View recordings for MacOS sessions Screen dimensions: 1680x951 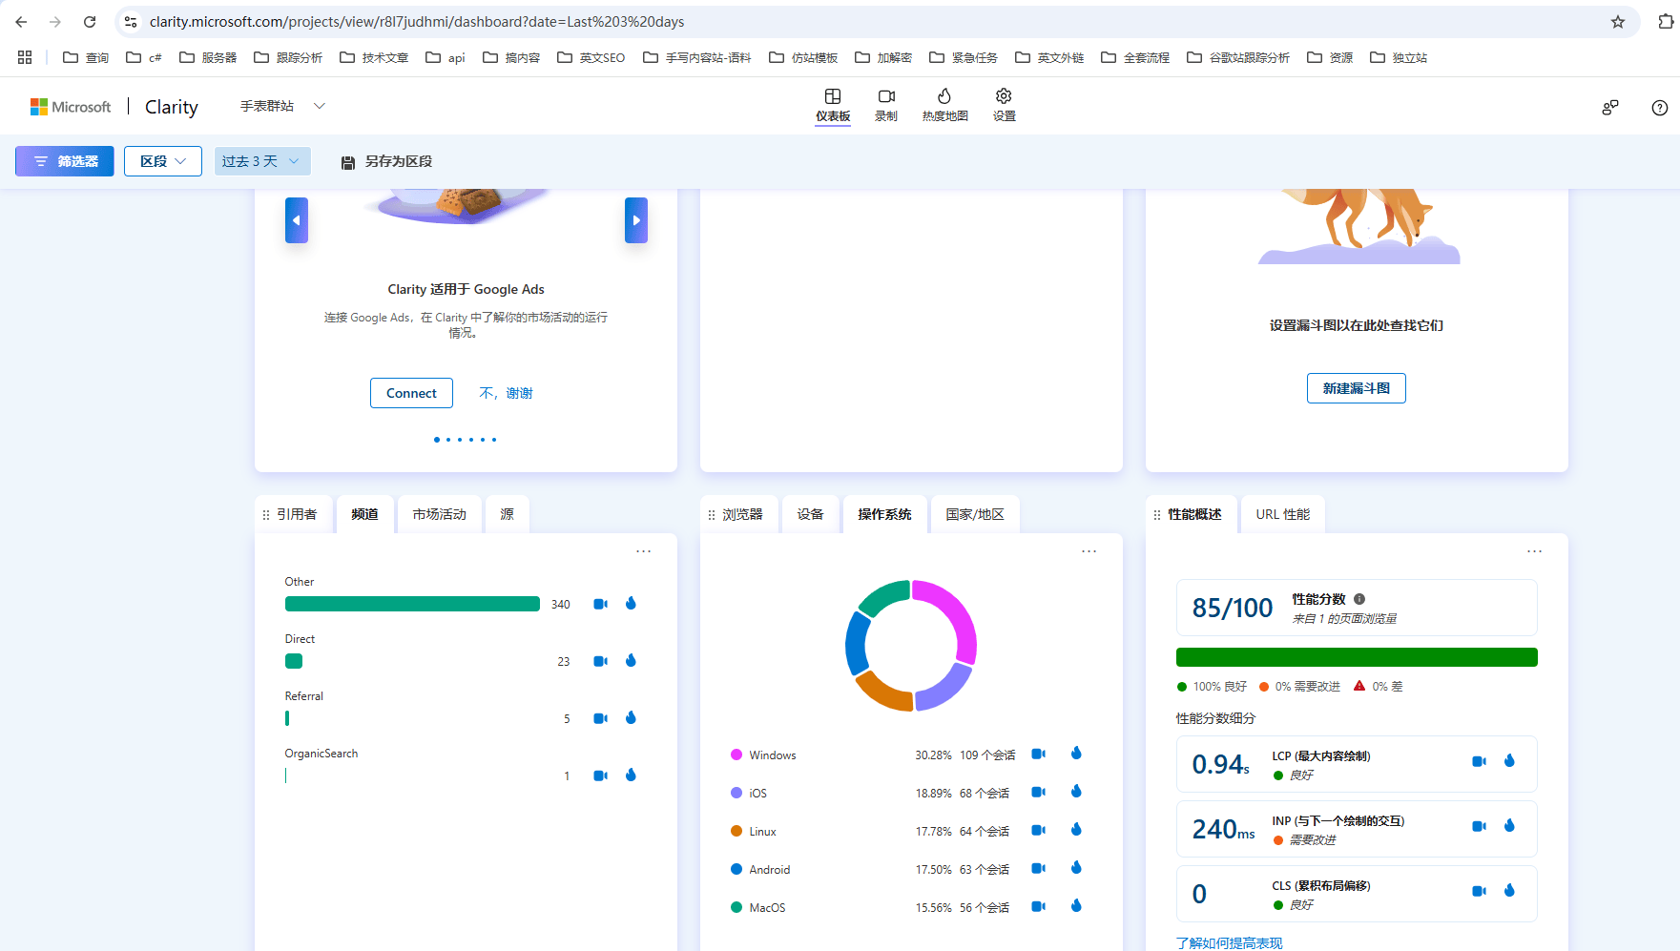[x=1038, y=906]
